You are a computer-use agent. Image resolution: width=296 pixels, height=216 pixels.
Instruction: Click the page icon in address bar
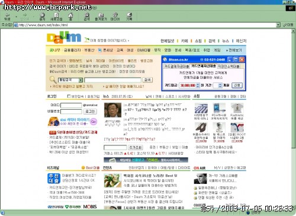[x=16, y=25]
